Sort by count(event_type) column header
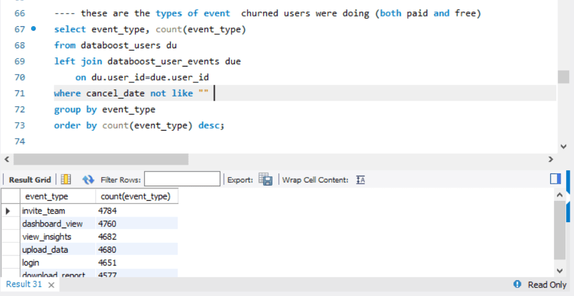Screen dimensions: 574x296 (x=137, y=197)
